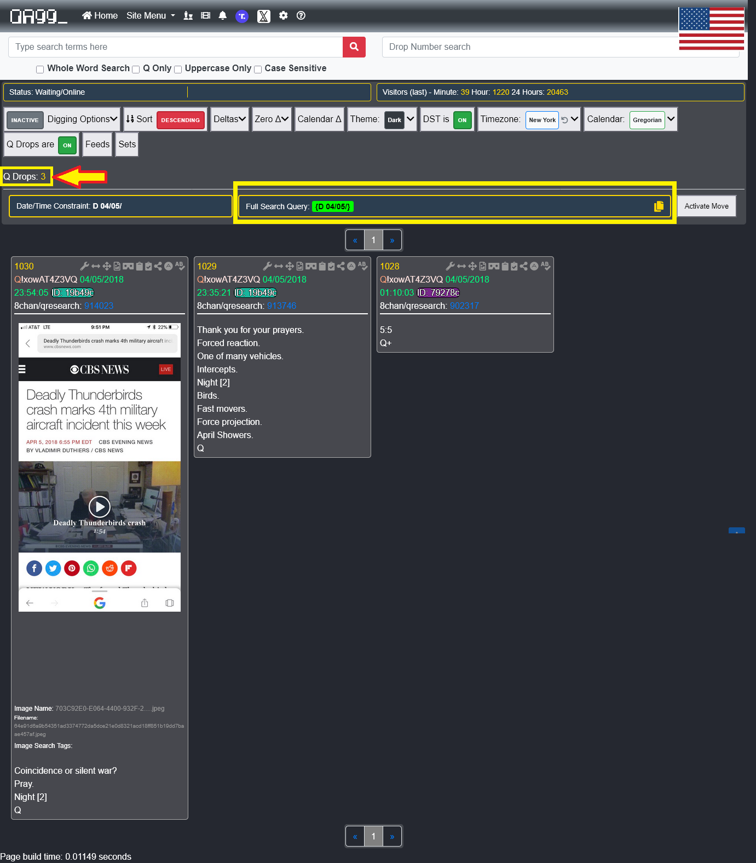Open the Deltas dropdown
Image resolution: width=756 pixels, height=863 pixels.
(x=229, y=119)
